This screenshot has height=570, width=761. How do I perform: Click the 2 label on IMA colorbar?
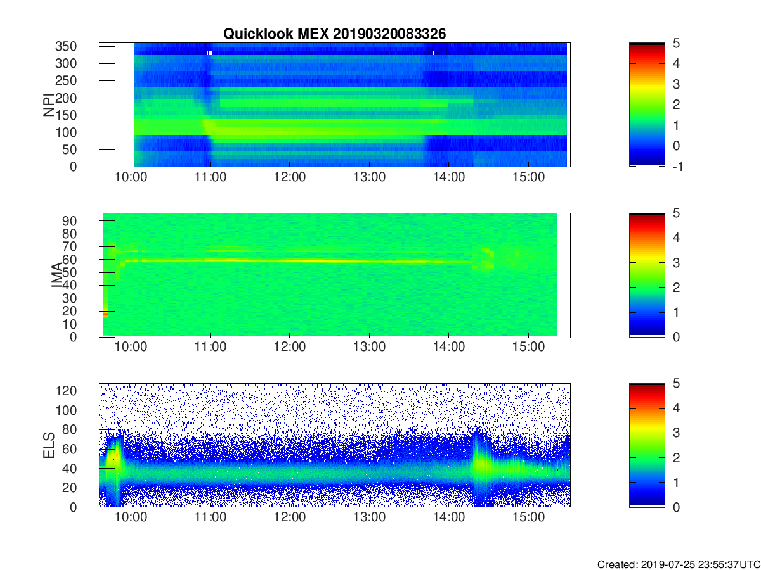pyautogui.click(x=677, y=287)
